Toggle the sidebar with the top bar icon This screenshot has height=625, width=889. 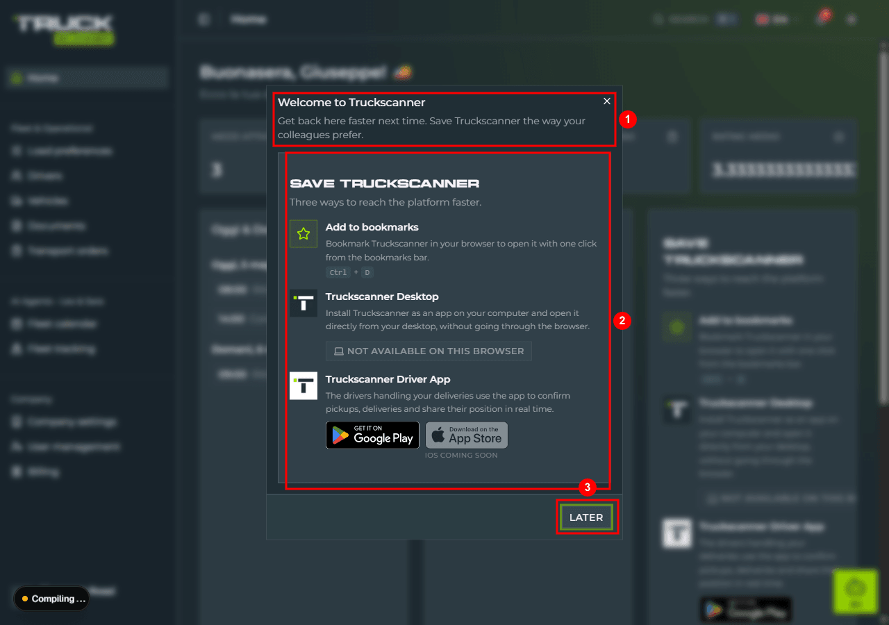[x=203, y=19]
